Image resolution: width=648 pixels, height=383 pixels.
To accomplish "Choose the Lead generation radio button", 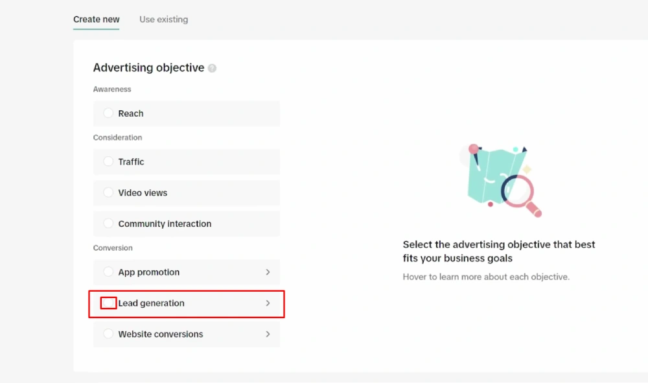I will point(108,303).
